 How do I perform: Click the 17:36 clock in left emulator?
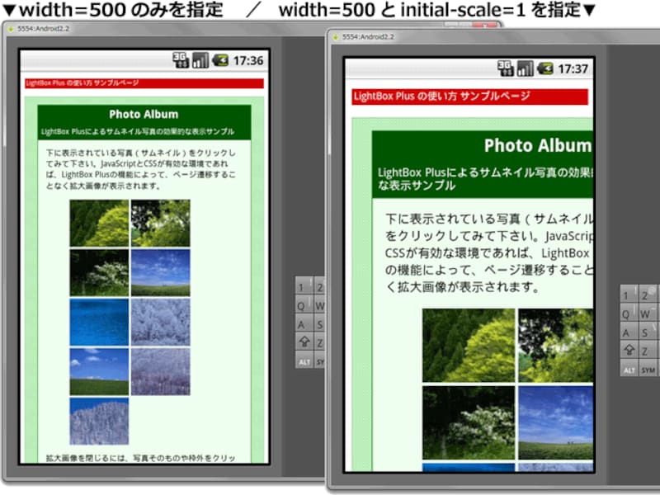tap(248, 60)
